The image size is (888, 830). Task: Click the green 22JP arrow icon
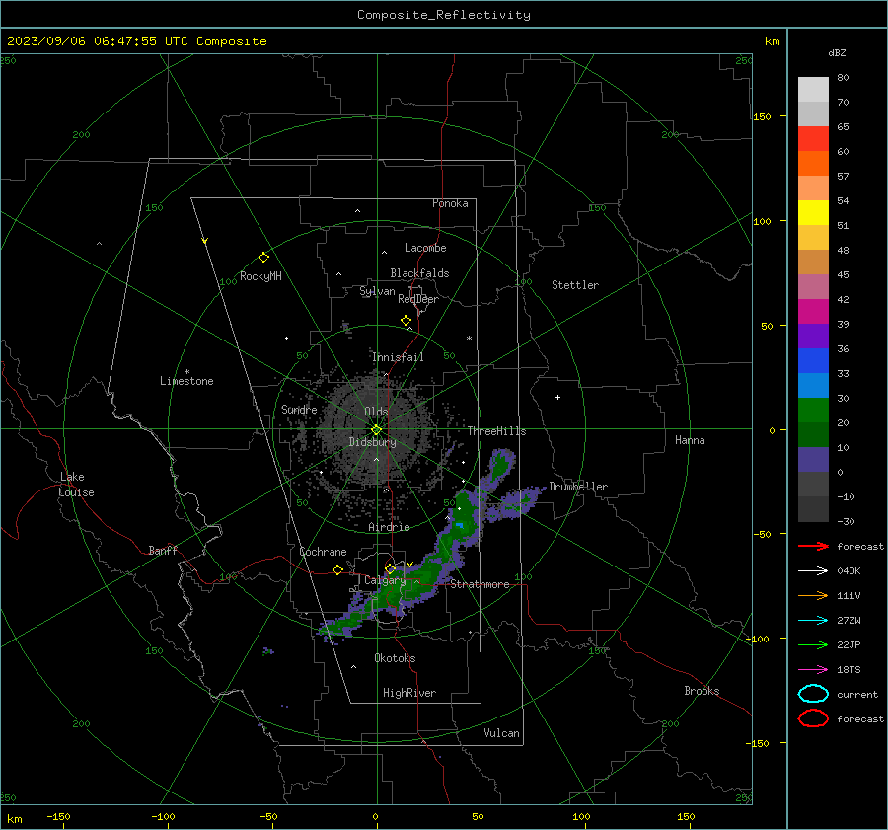(813, 644)
